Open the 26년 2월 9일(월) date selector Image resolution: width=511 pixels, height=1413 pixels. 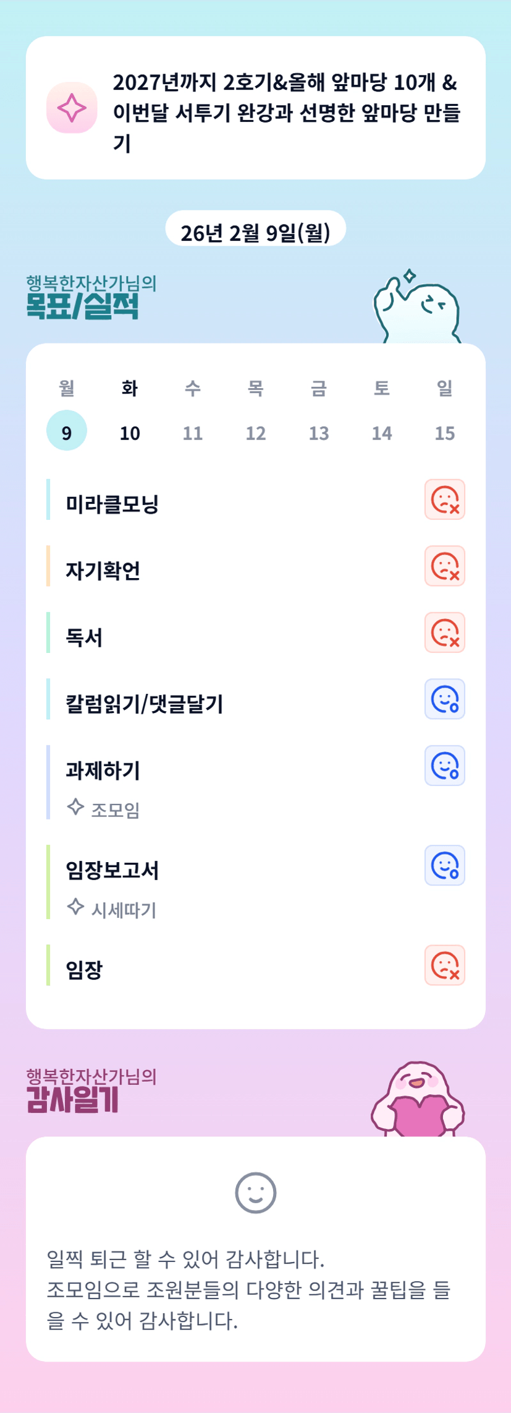click(255, 233)
